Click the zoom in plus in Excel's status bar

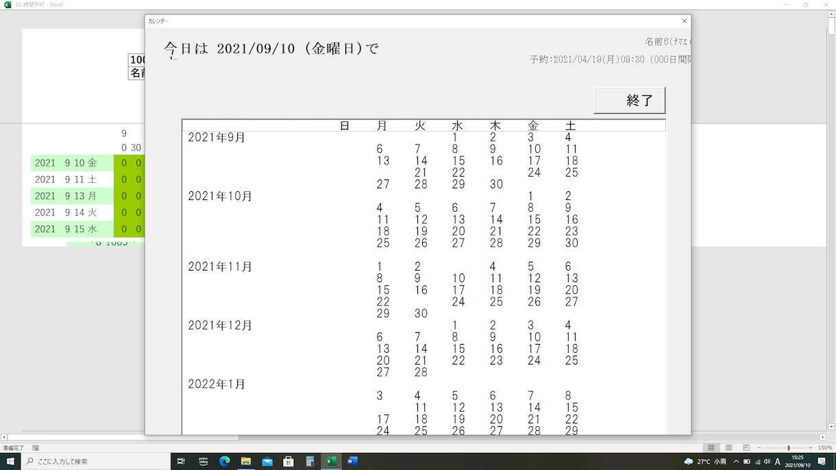click(x=811, y=448)
